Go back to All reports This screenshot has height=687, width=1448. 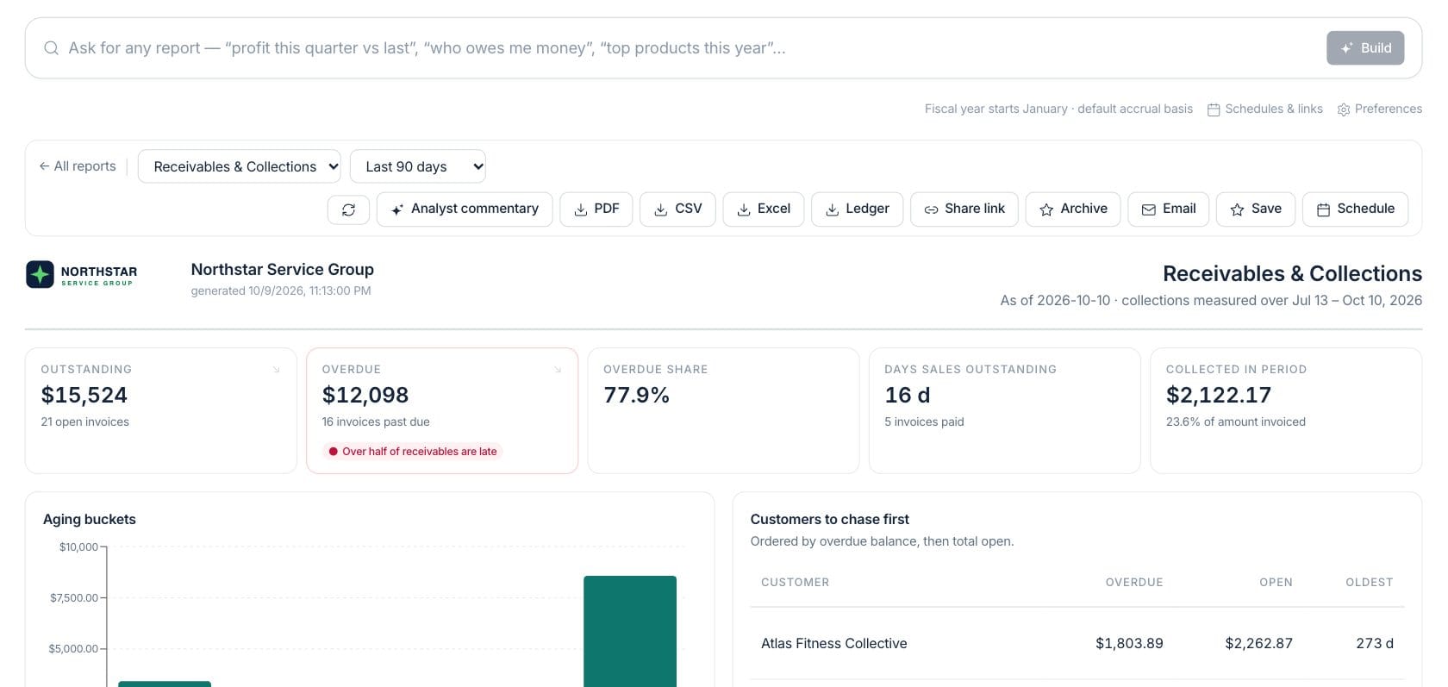coord(78,166)
